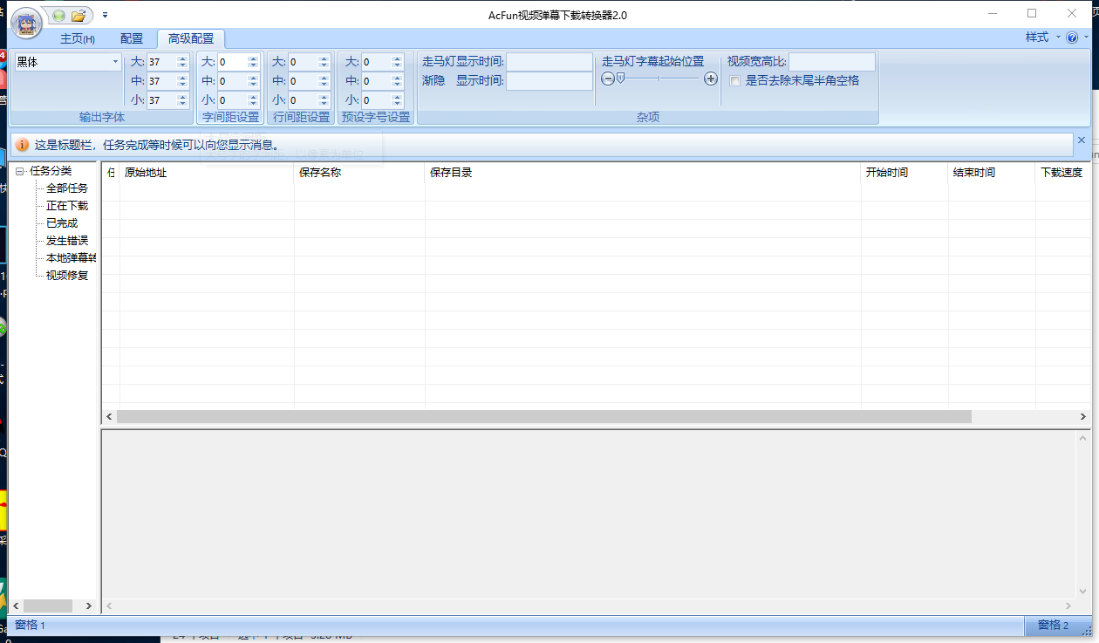
Task: Click the open folder quick access icon
Action: (x=78, y=16)
